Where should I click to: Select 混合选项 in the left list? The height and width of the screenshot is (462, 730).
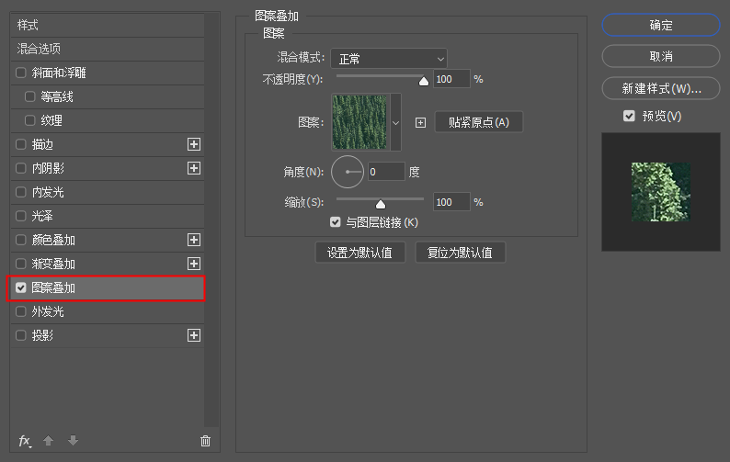(108, 49)
